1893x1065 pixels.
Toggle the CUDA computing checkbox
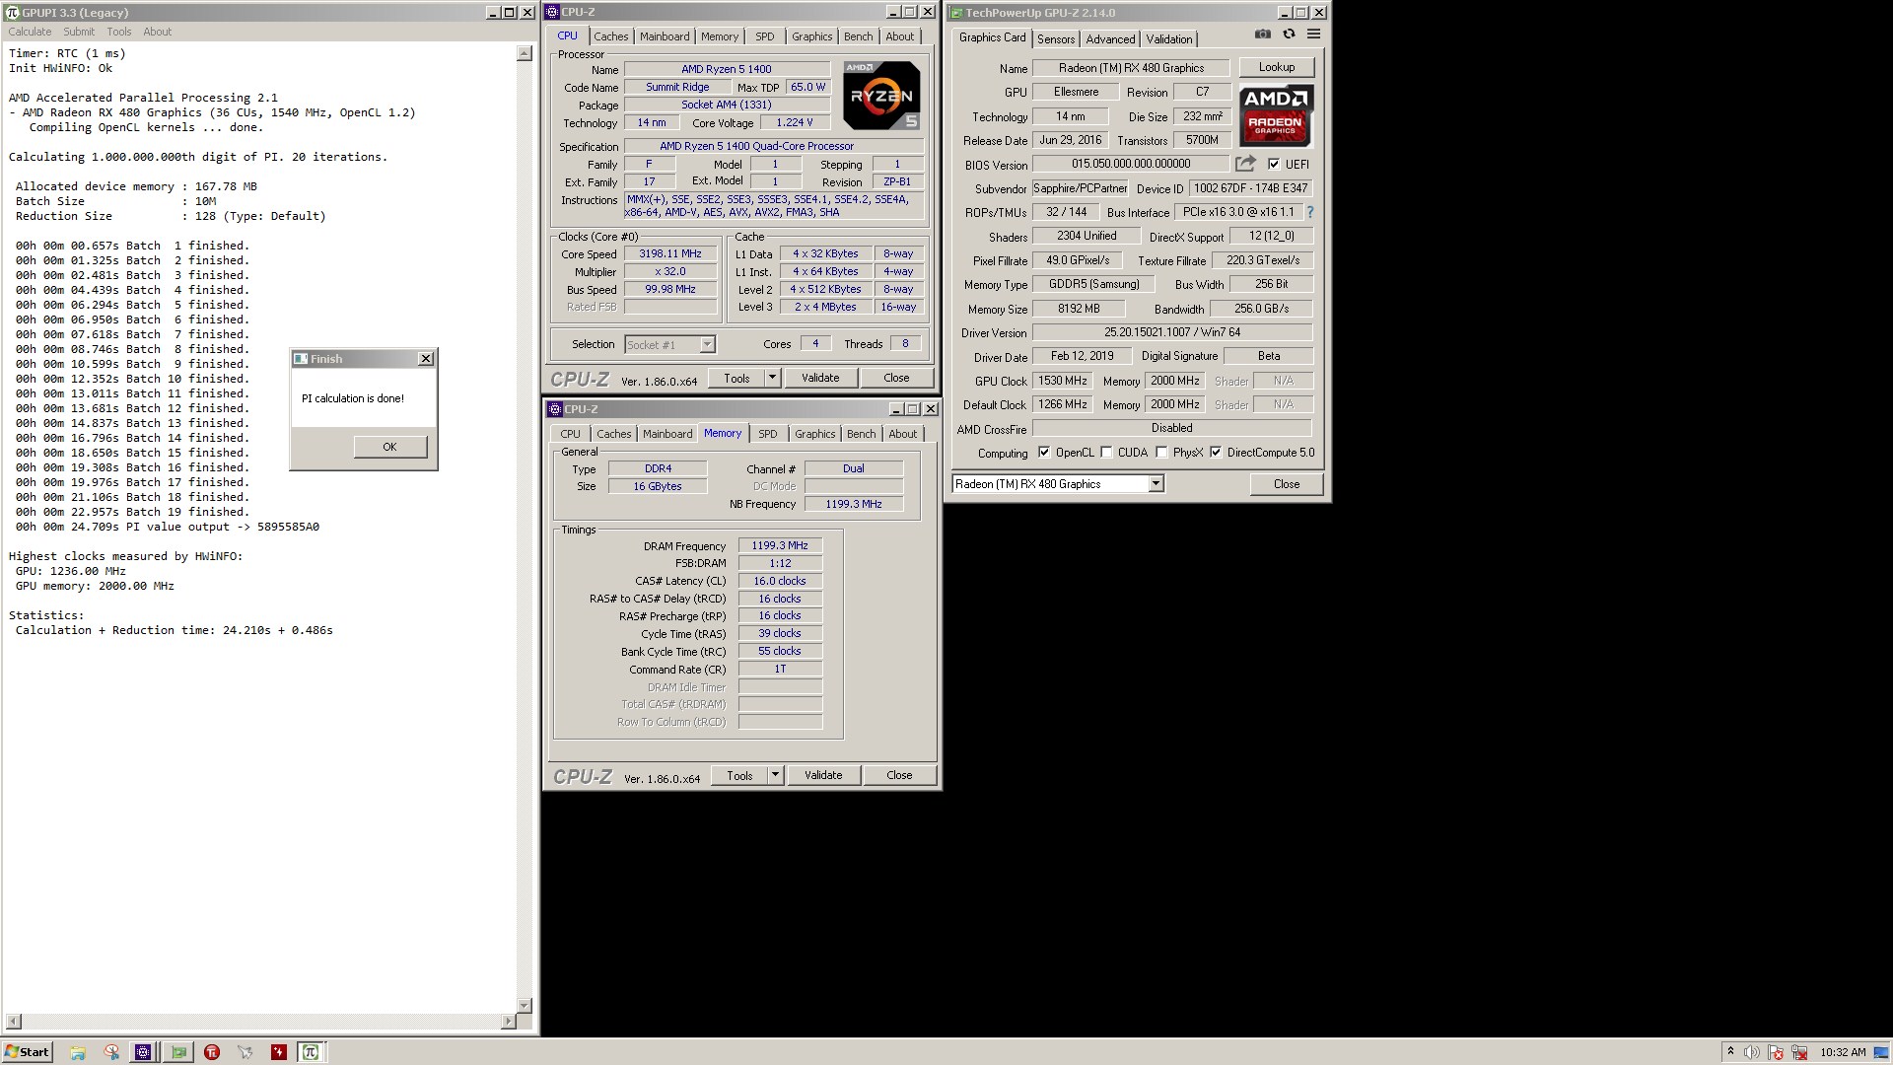point(1106,453)
